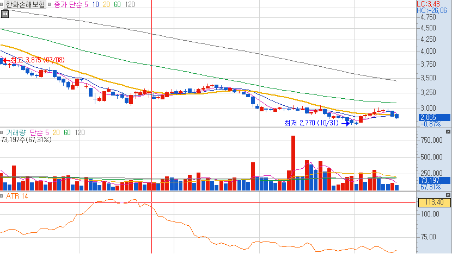Click the 73,197주(67.31%) volume text
Screen dimensions: 452x254
(x=26, y=139)
